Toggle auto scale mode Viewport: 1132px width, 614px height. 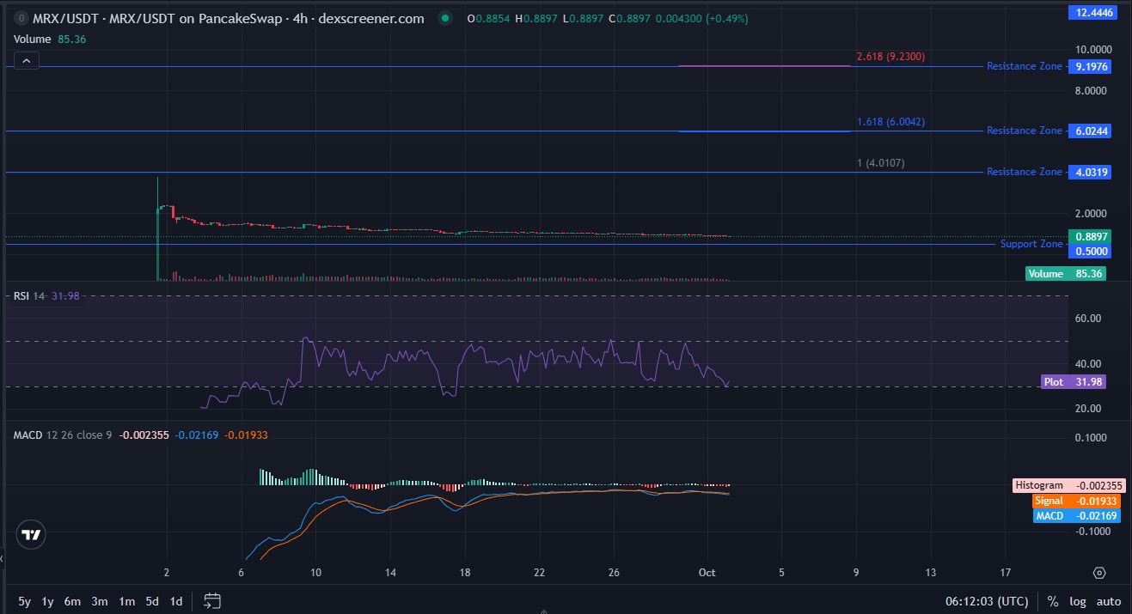[x=1108, y=601]
